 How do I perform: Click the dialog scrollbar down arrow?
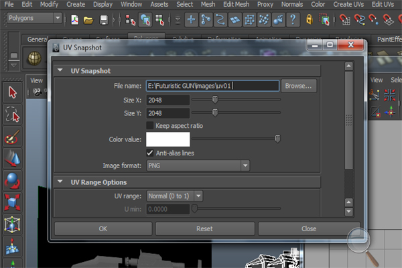click(348, 212)
